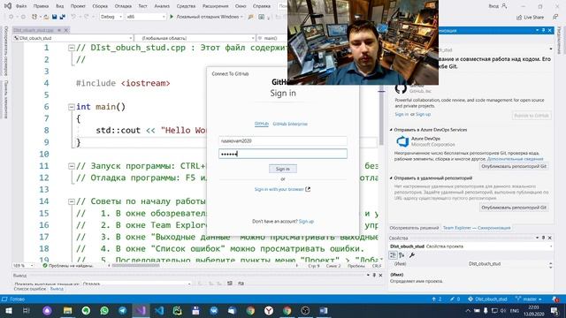566x318 pixels.
Task: Click the Undo toolbar icon
Action: [73, 17]
